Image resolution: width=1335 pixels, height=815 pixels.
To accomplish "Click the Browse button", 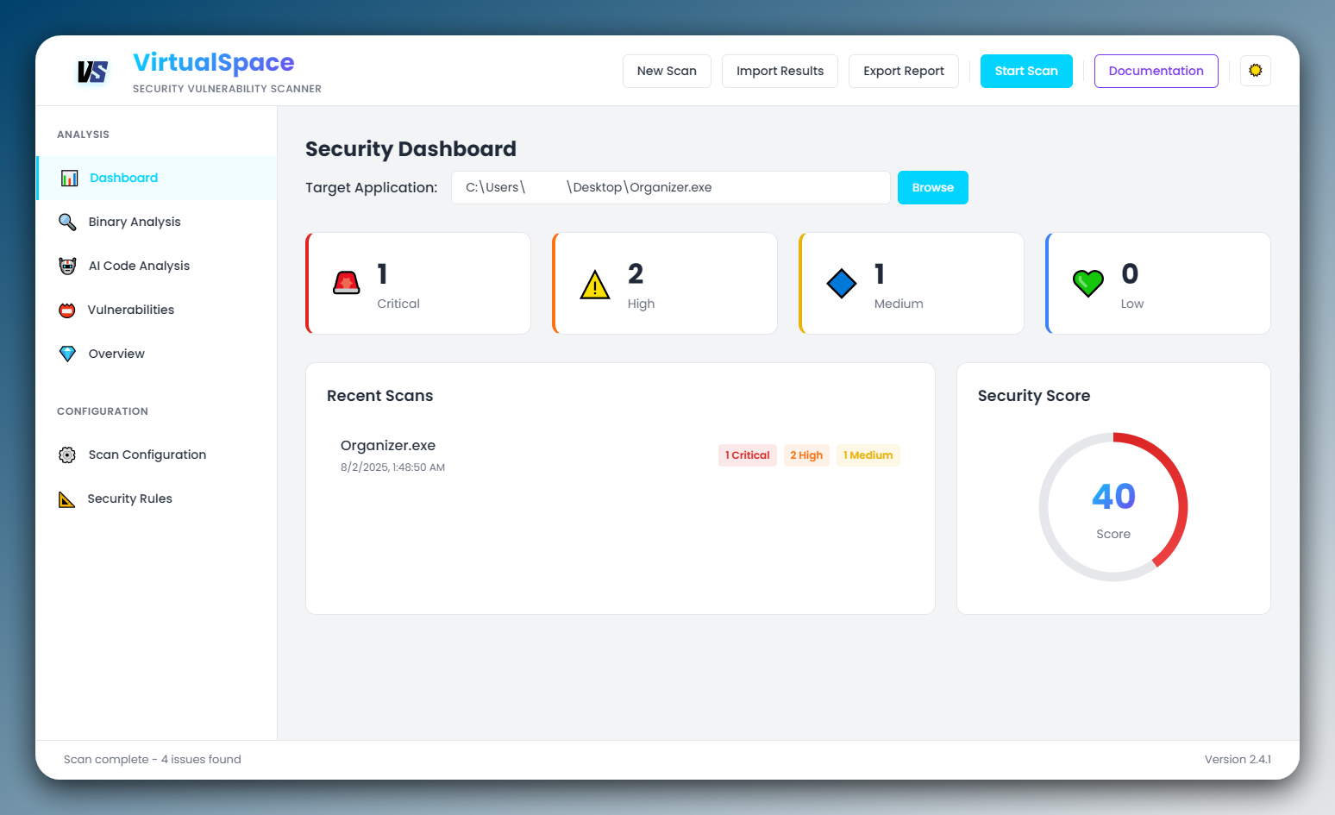I will pos(932,188).
